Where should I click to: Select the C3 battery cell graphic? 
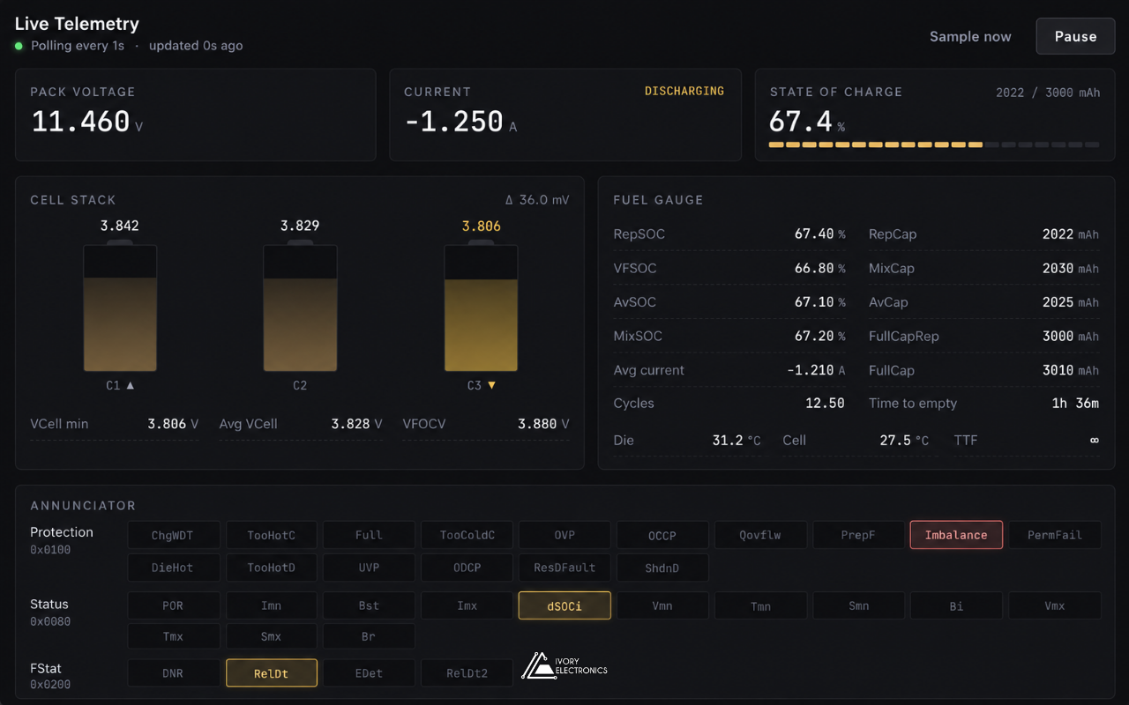point(481,306)
